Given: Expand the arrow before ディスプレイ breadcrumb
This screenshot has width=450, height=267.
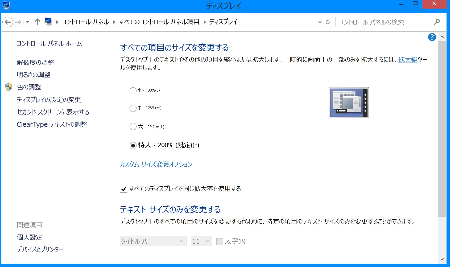Looking at the screenshot, I should click(x=205, y=22).
